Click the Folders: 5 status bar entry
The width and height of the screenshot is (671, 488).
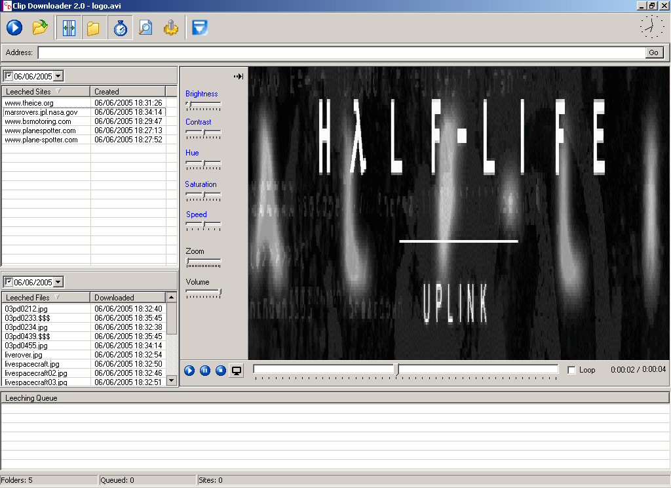point(48,480)
